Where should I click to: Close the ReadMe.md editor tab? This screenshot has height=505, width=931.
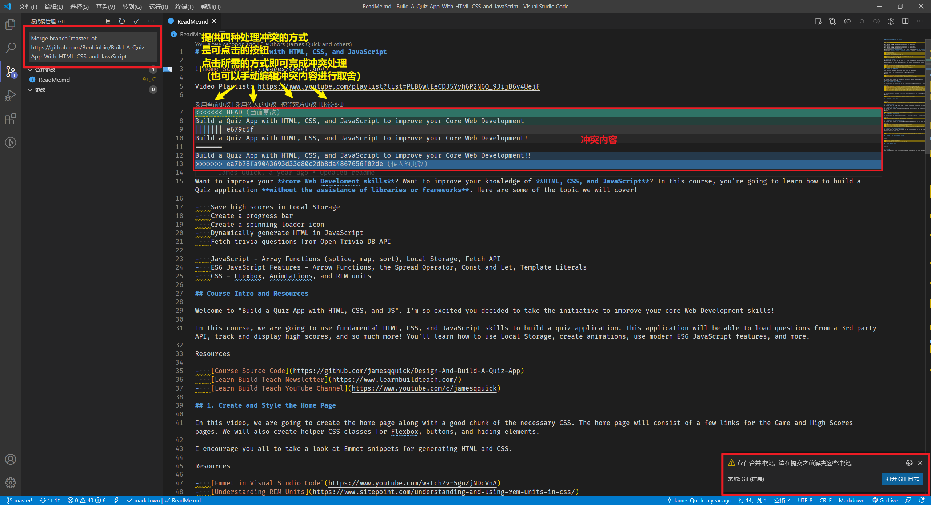click(x=214, y=21)
